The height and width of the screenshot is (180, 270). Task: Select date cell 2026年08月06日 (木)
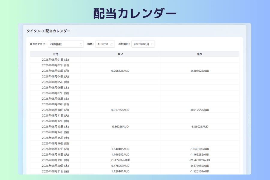pyautogui.click(x=55, y=88)
